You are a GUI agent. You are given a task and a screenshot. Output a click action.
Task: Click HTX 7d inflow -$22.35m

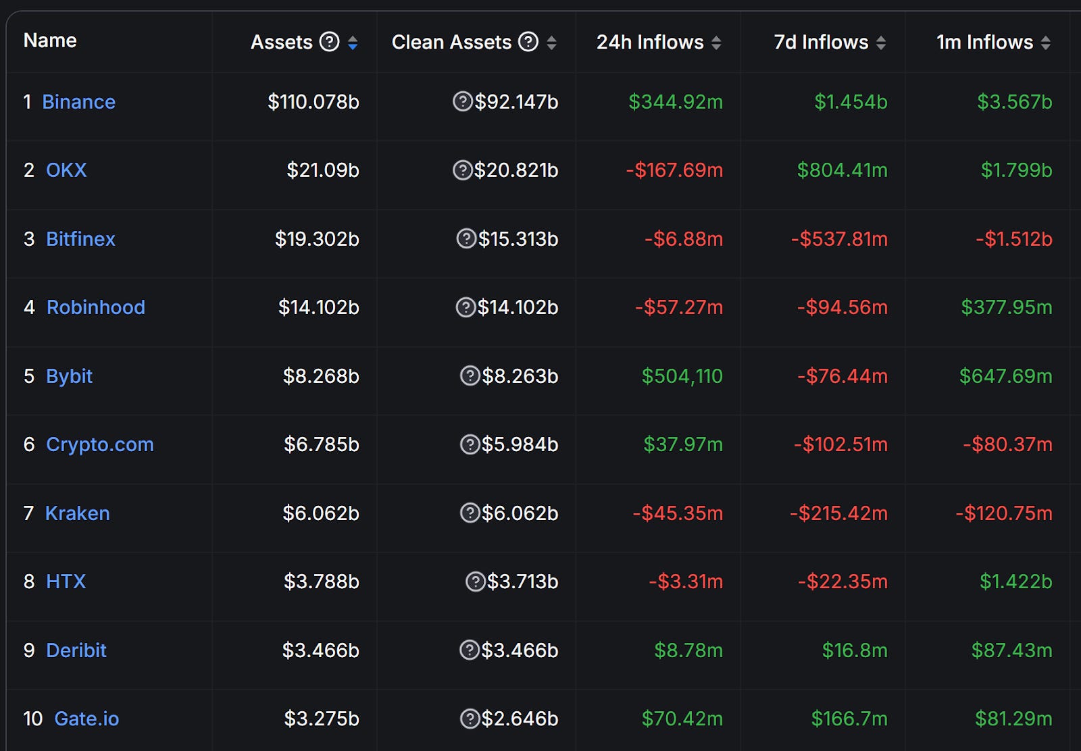843,581
